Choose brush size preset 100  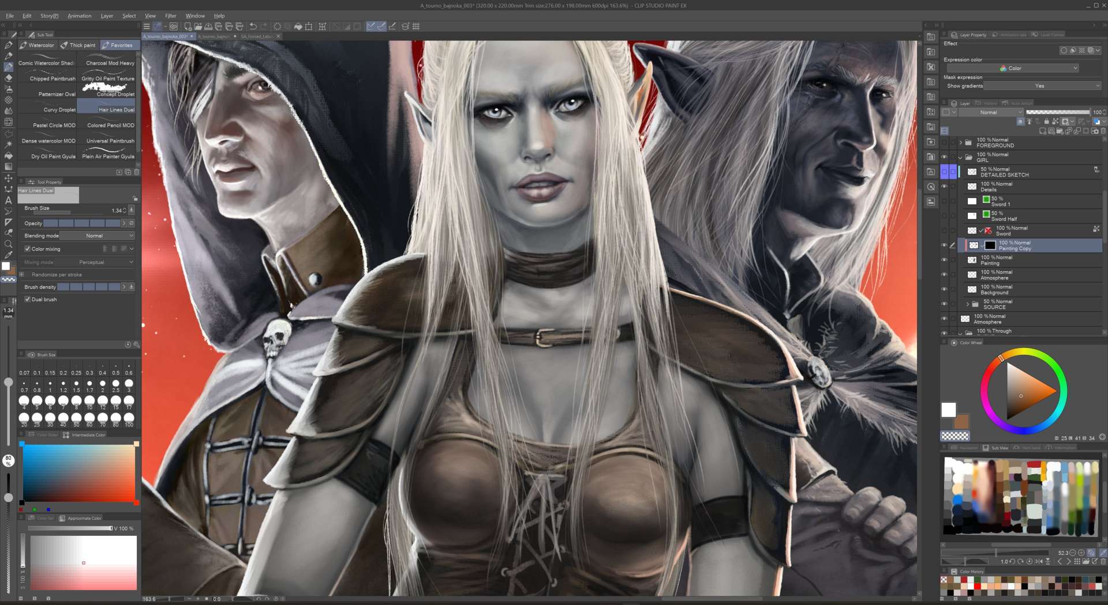[x=129, y=419]
